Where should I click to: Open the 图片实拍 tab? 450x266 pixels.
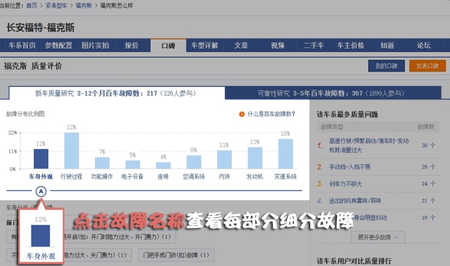point(96,45)
